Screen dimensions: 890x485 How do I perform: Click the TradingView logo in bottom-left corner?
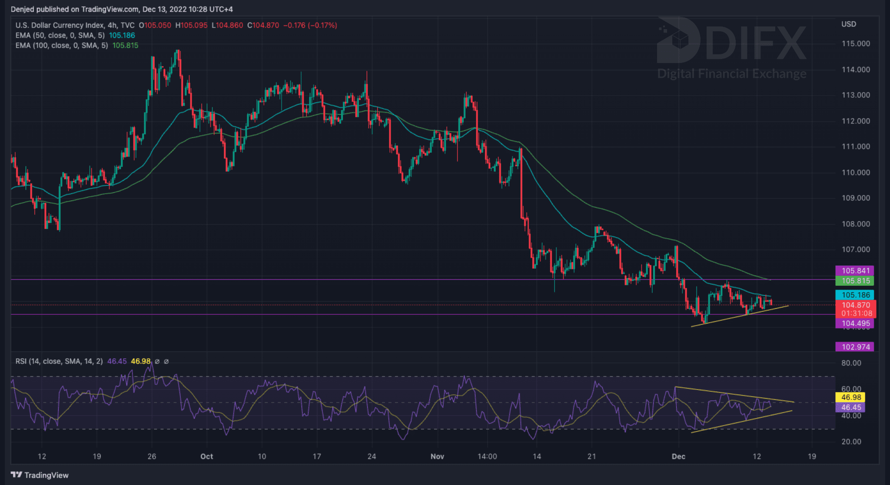pos(40,475)
